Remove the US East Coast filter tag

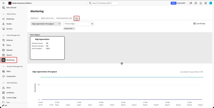pyautogui.click(x=74, y=28)
